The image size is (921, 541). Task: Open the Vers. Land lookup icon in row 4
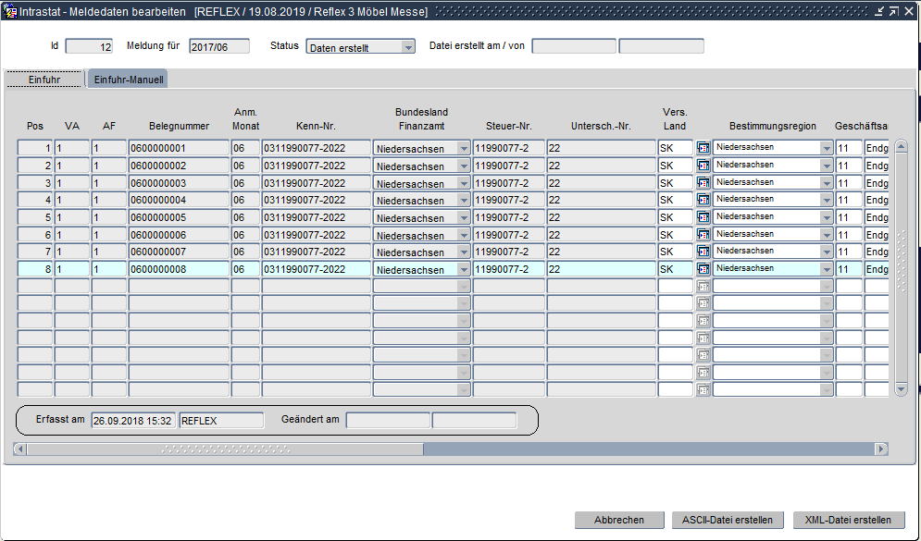coord(703,200)
